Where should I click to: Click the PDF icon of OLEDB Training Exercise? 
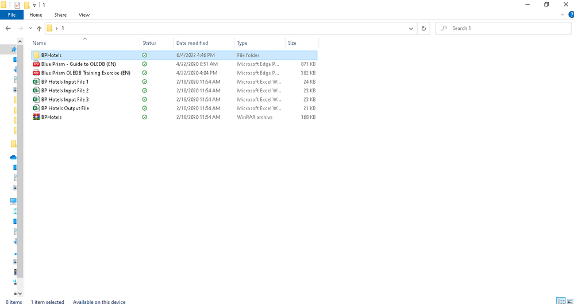point(36,73)
